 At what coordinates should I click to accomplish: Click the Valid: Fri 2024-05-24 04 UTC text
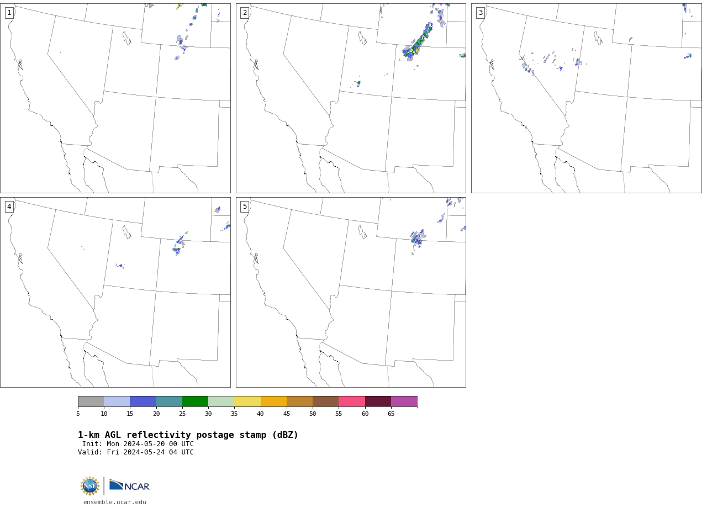pyautogui.click(x=136, y=452)
